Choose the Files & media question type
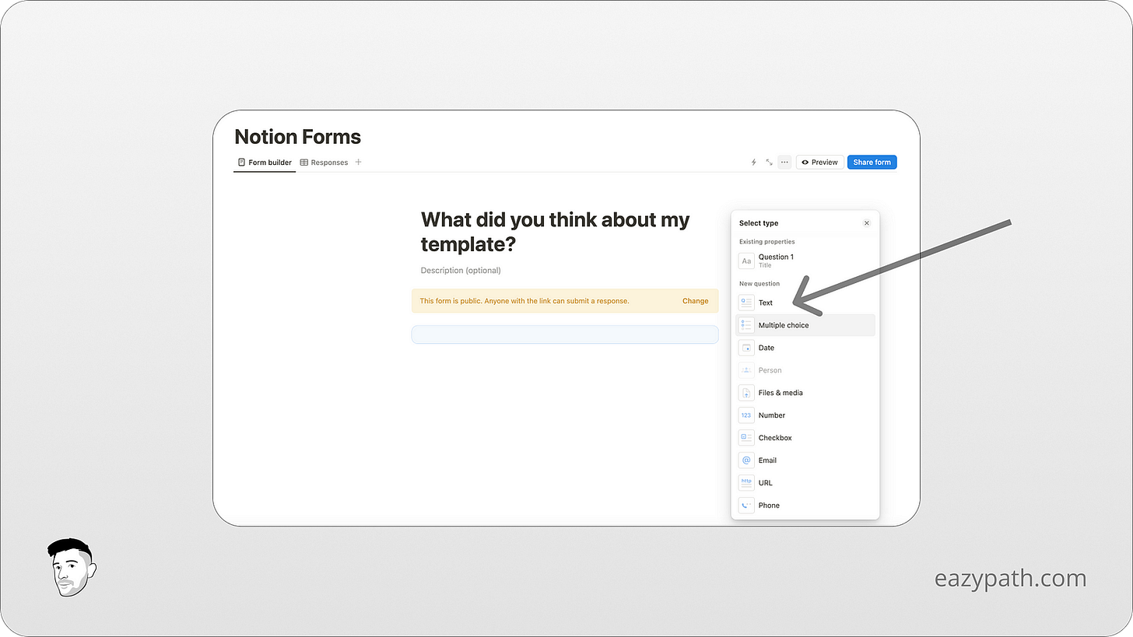Image resolution: width=1133 pixels, height=637 pixels. 805,393
